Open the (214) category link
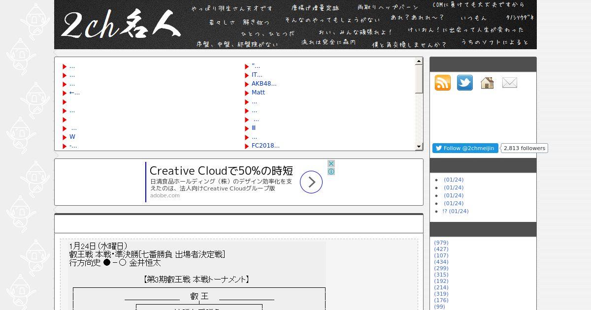 pos(441,287)
